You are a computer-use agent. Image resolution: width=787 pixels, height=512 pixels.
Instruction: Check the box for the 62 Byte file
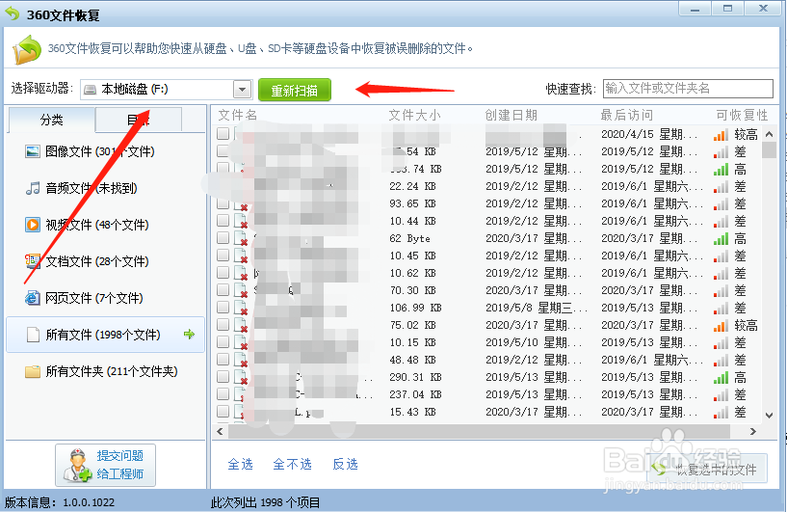pyautogui.click(x=223, y=238)
